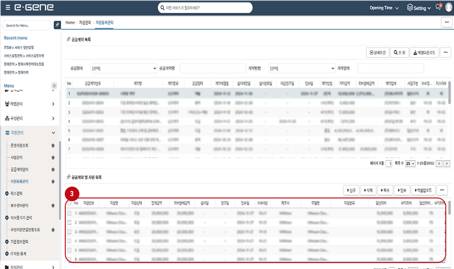Click the 엑셀다운로드 button
The image size is (454, 269).
click(424, 53)
